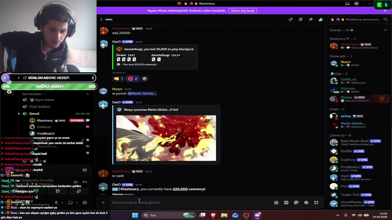392x220 pixels.
Task: Open Shinx member entry
Action: click(x=359, y=99)
